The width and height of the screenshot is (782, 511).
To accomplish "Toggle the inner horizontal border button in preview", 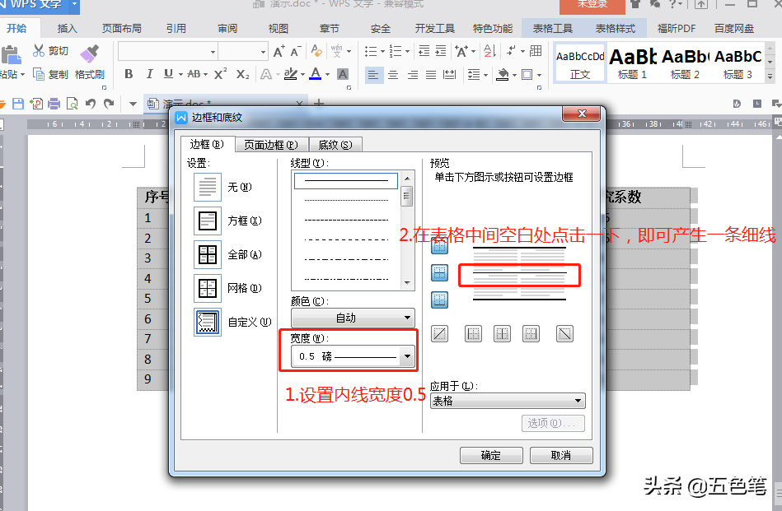I will click(x=439, y=273).
